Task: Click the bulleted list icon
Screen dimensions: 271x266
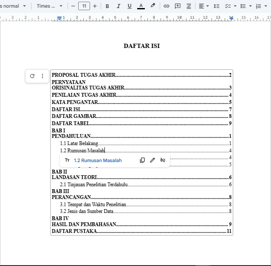Action: (x=243, y=6)
